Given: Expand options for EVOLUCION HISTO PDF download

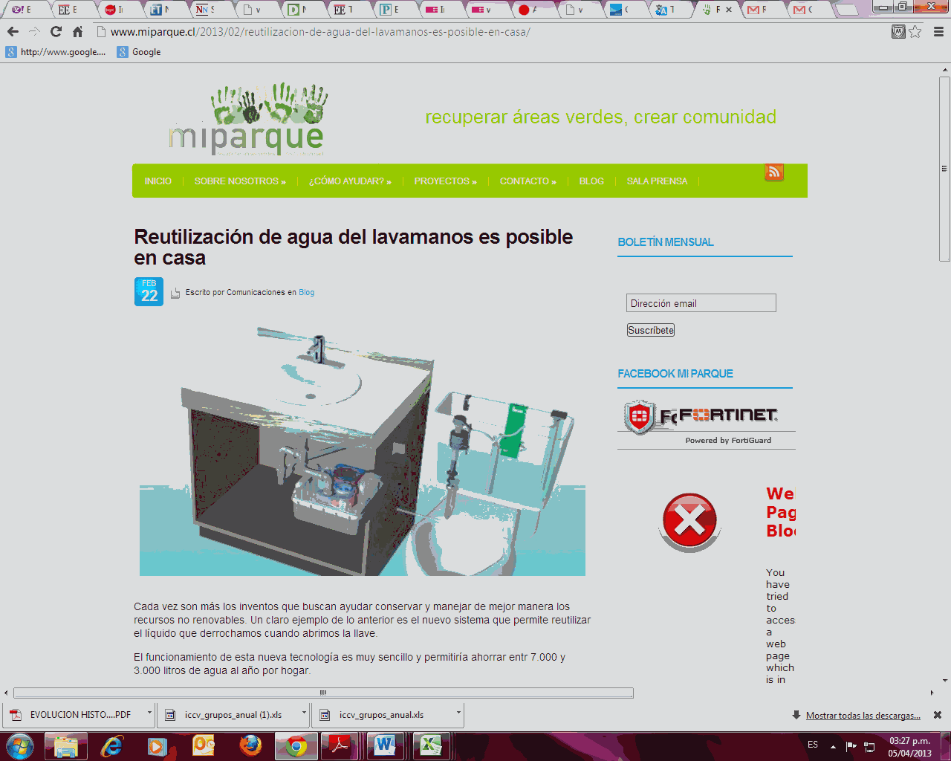Looking at the screenshot, I should [149, 713].
